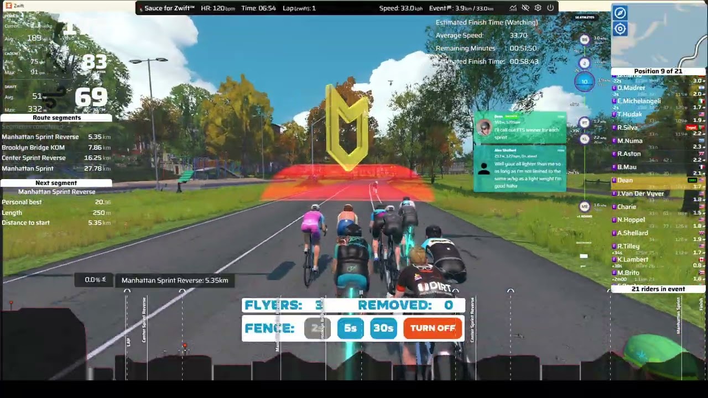Click the Route segments panel header
Viewport: 708px width, 398px height.
click(56, 118)
